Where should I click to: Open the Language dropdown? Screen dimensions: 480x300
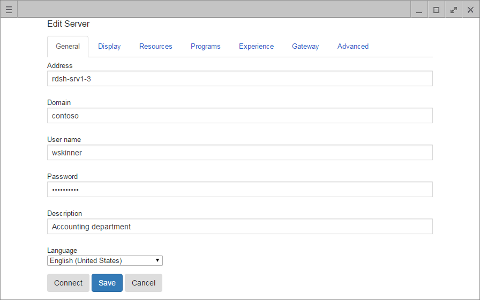[105, 261]
